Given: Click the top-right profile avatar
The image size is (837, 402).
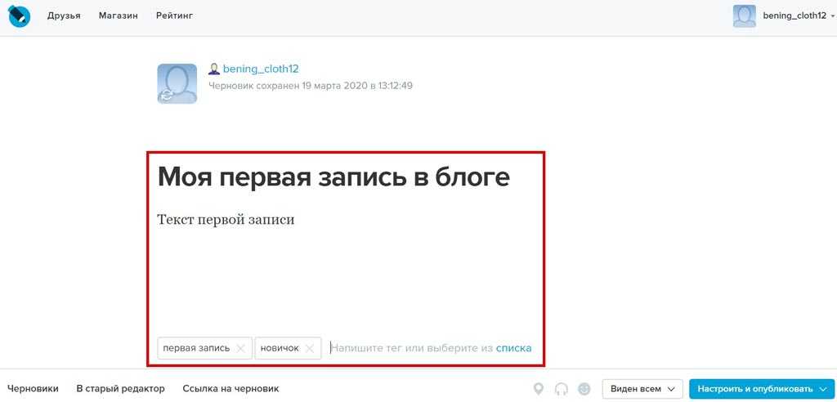Looking at the screenshot, I should click(x=744, y=16).
